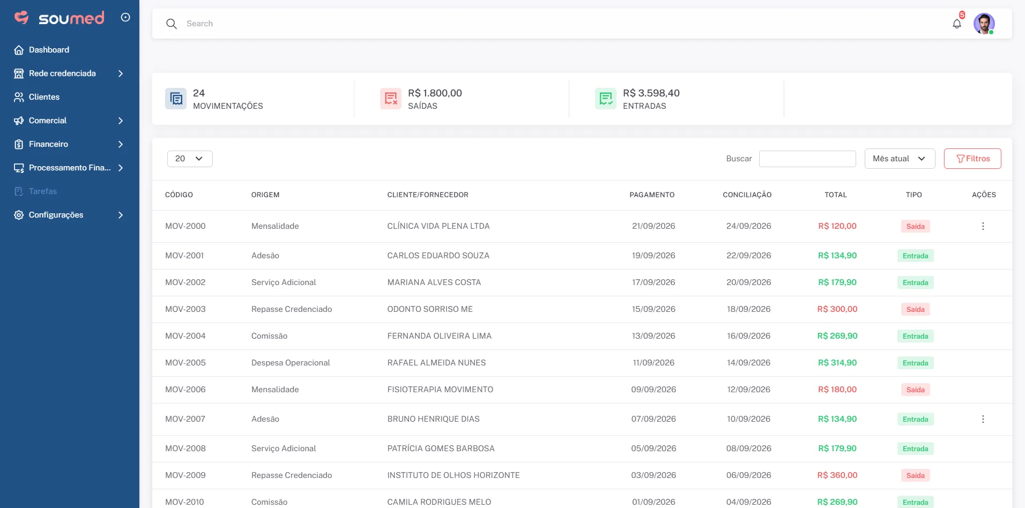
Task: Open the Clientes menu item
Action: coord(44,97)
